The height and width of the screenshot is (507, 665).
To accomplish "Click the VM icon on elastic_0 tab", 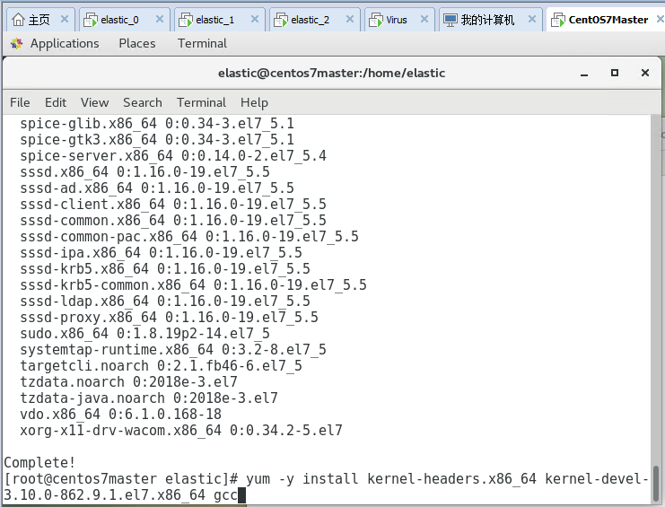I will [x=91, y=20].
